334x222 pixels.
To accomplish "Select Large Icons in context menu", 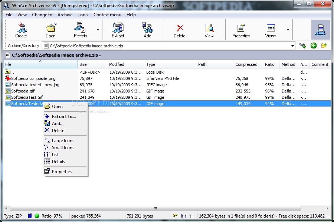I will coord(65,141).
